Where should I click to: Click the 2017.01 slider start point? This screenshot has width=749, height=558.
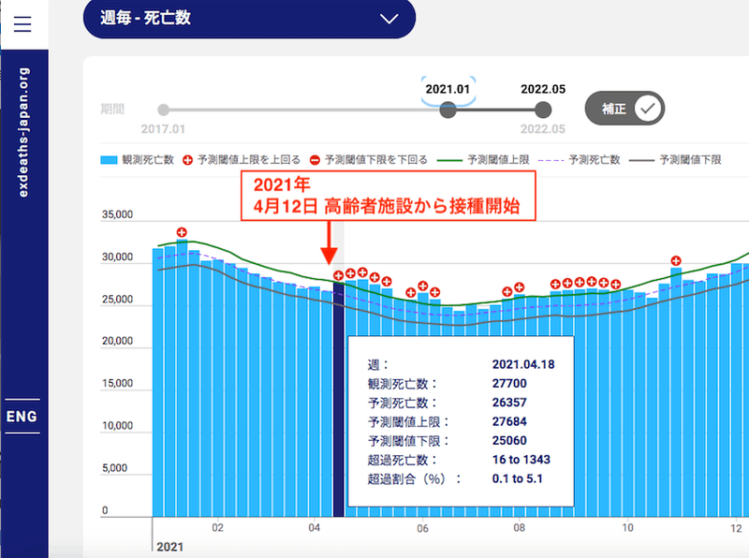point(164,110)
